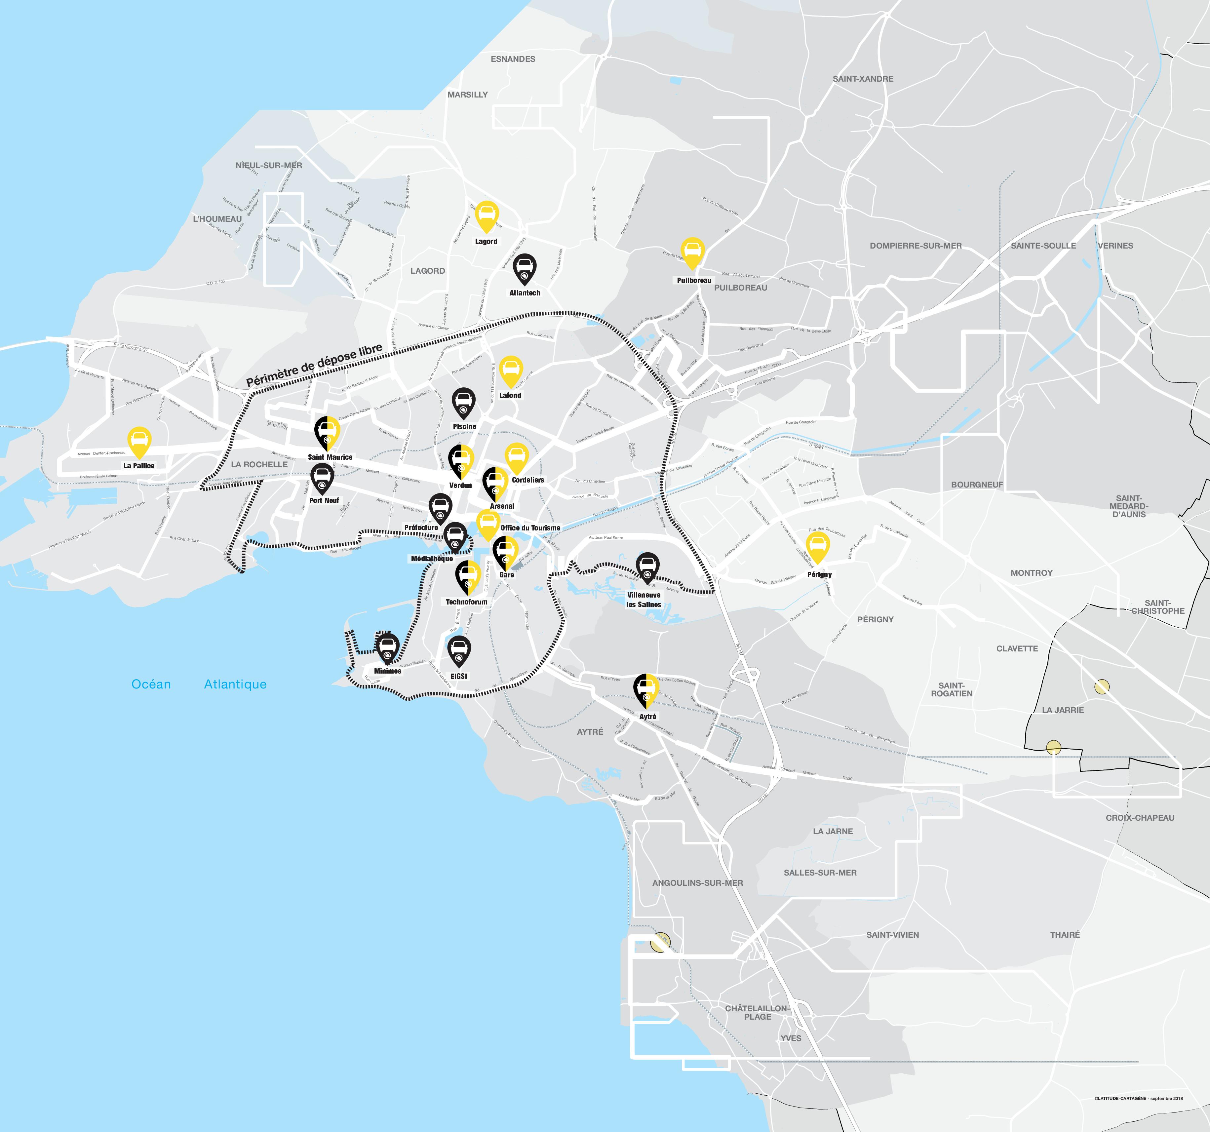The height and width of the screenshot is (1132, 1210).
Task: Click the SAINT-VIVIEN town label
Action: (893, 935)
